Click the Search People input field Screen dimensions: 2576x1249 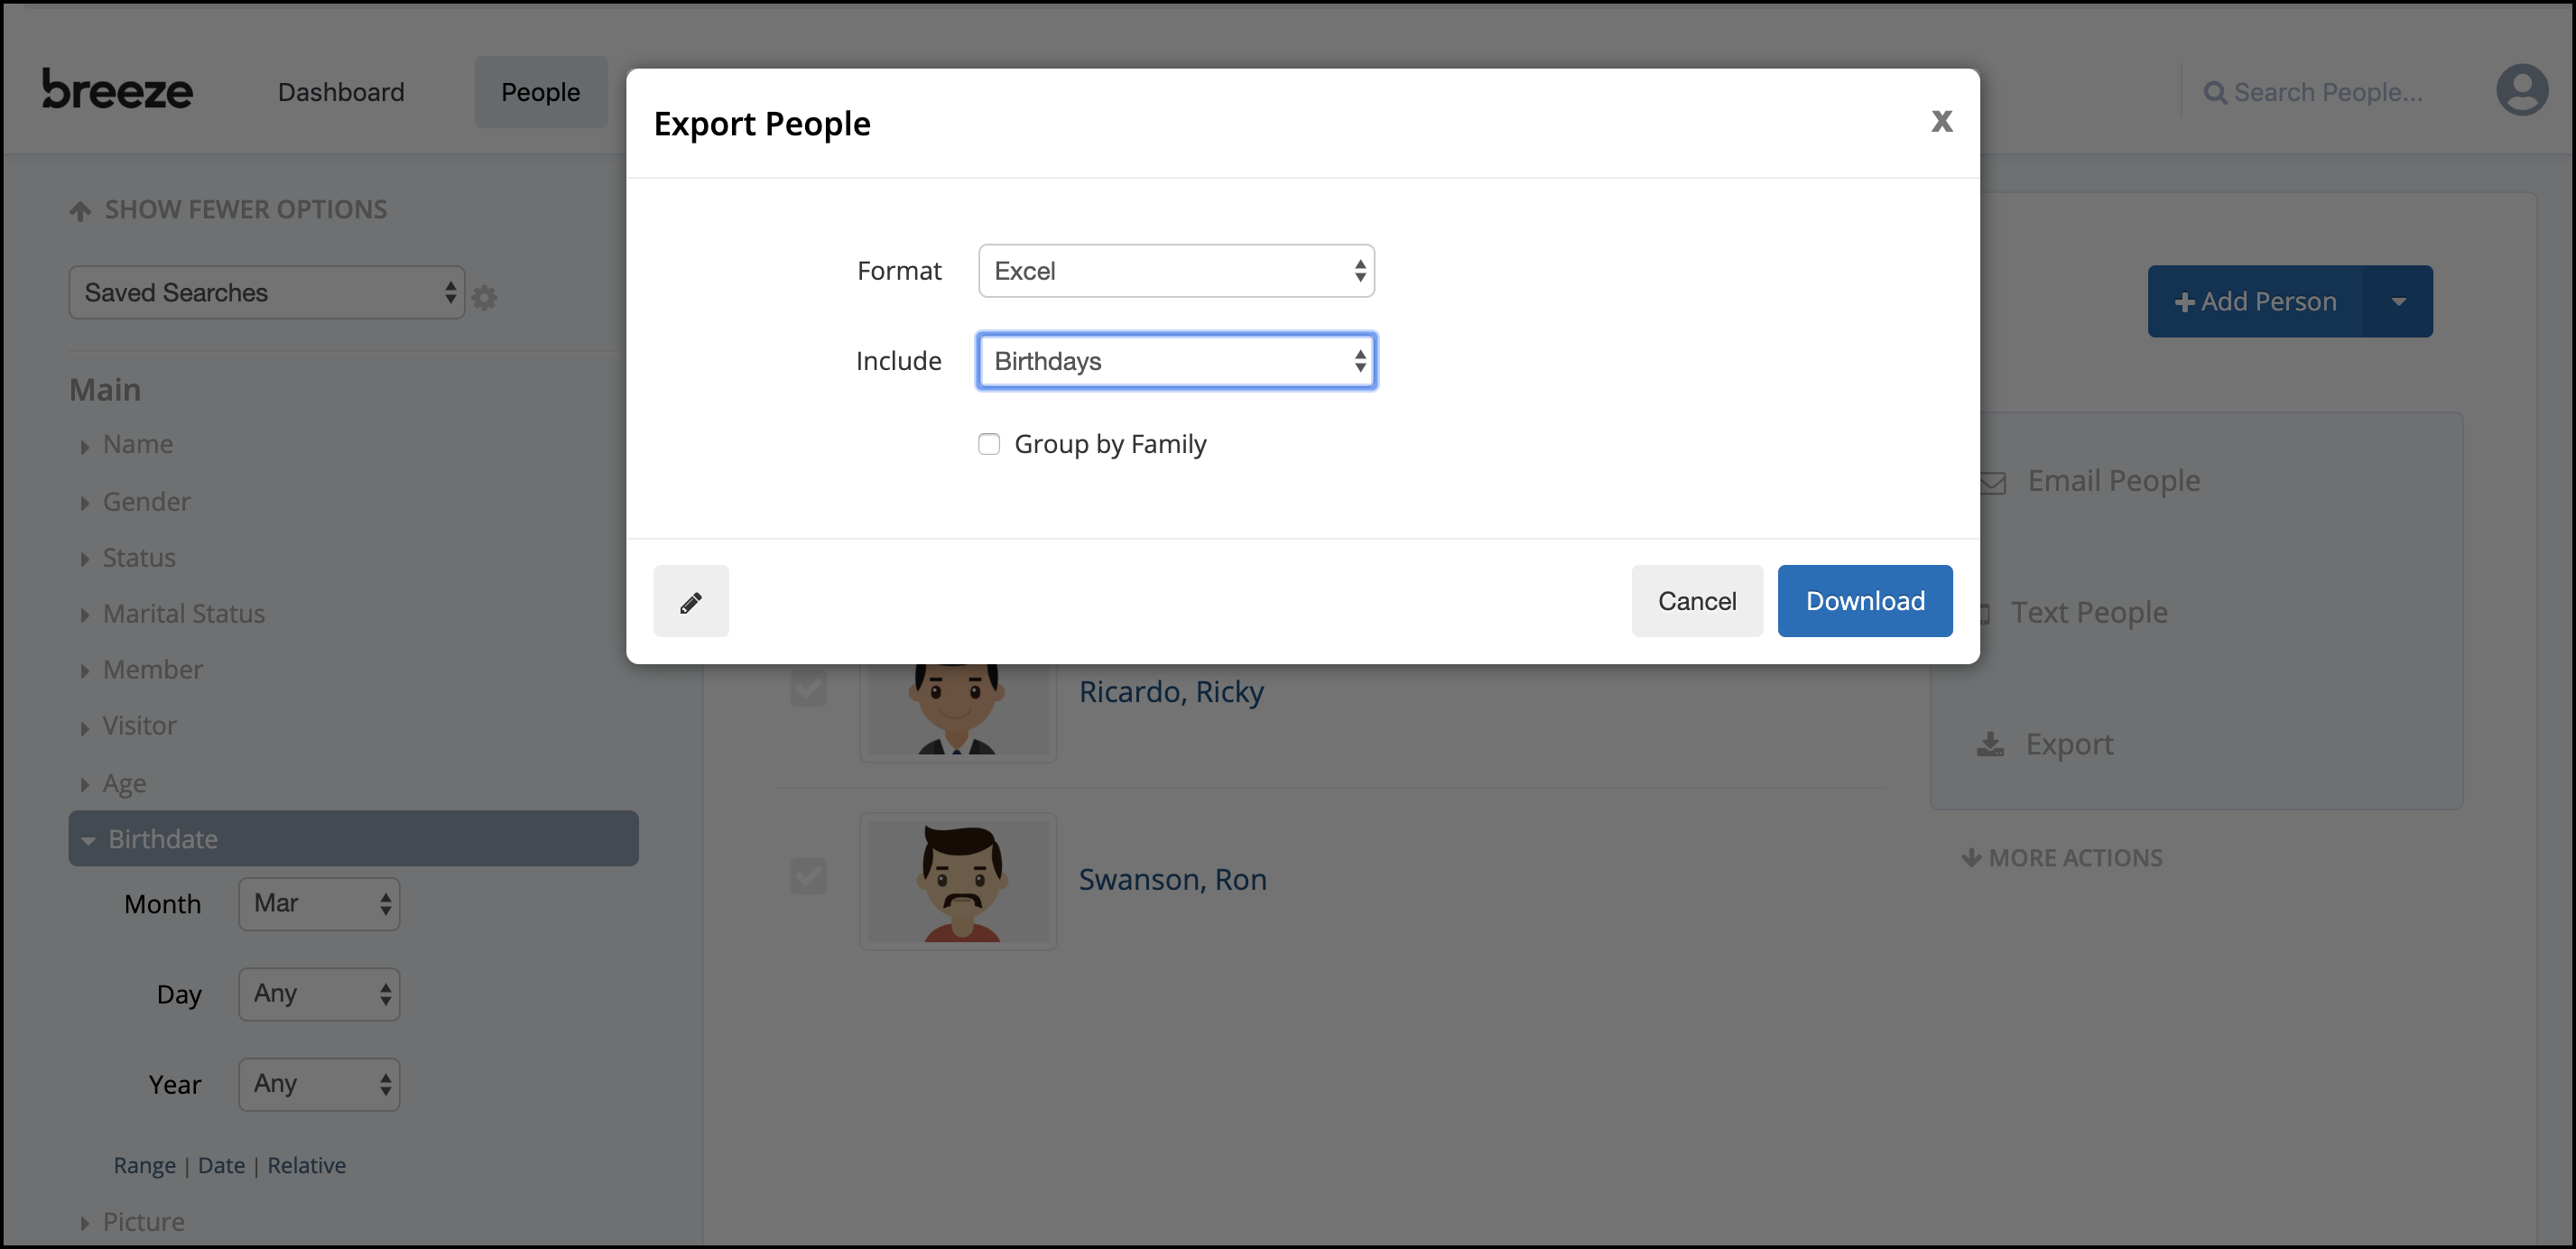(x=2327, y=92)
